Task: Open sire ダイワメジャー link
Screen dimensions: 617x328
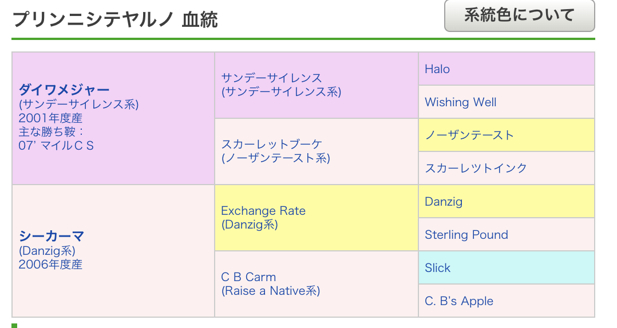Action: click(64, 90)
